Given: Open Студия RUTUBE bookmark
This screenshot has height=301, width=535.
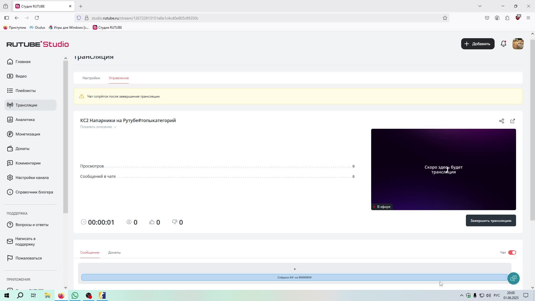Looking at the screenshot, I should pyautogui.click(x=107, y=27).
